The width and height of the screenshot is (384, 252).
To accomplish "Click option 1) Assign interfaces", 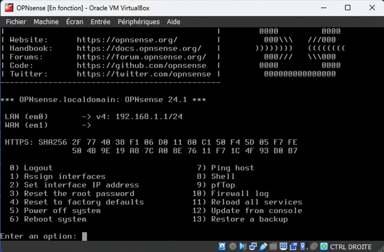I will [x=57, y=177].
